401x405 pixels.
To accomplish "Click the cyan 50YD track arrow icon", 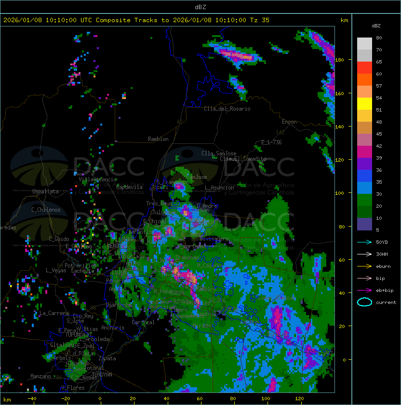I will (364, 242).
